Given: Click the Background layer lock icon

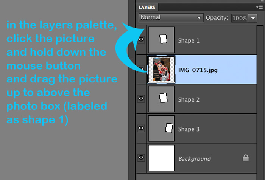Looking at the screenshot, I should (246, 158).
